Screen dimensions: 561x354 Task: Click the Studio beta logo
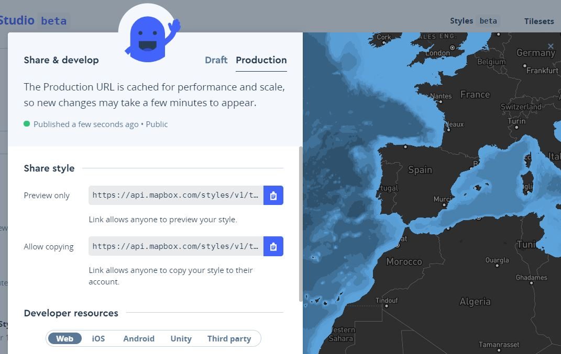pos(31,21)
